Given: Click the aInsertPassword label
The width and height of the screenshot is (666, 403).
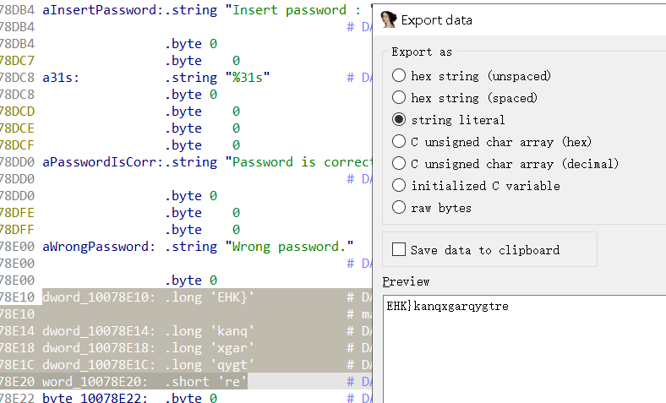Looking at the screenshot, I should (103, 10).
